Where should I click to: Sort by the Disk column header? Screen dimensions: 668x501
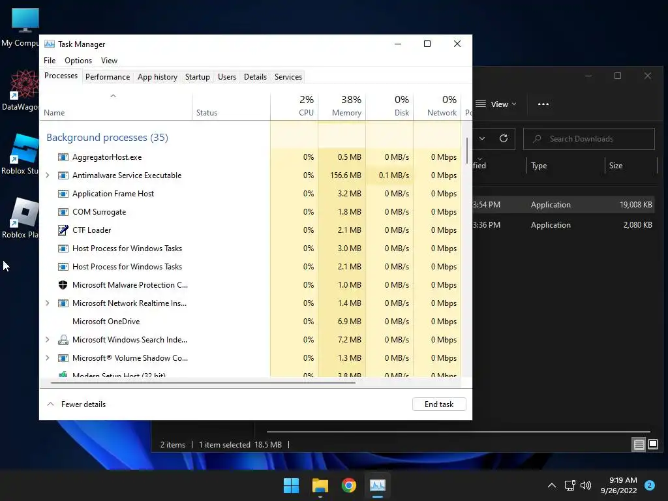[x=389, y=106]
